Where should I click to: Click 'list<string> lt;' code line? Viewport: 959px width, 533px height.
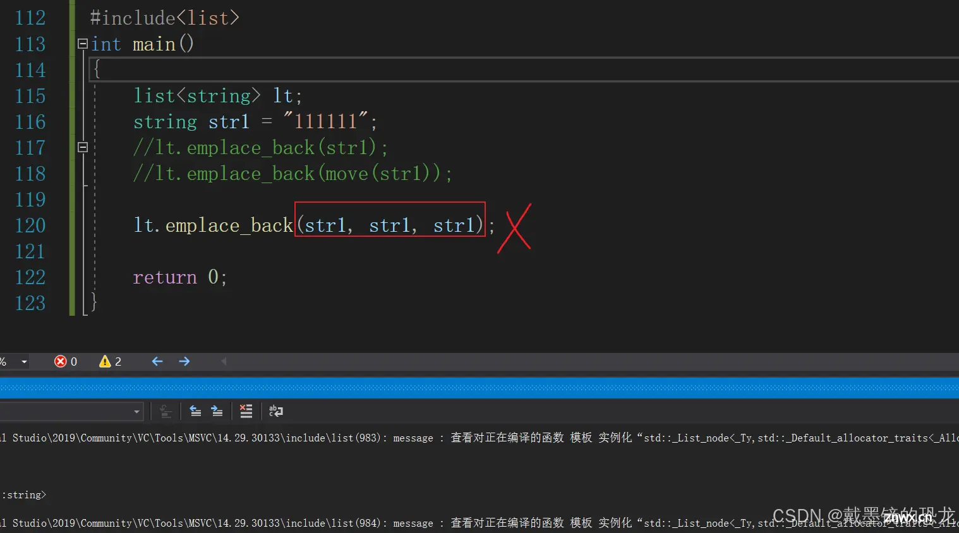click(x=218, y=95)
